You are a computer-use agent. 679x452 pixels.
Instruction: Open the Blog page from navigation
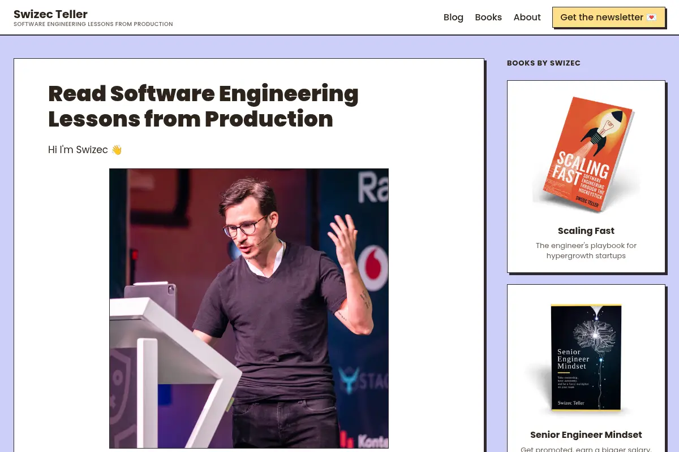(x=453, y=18)
